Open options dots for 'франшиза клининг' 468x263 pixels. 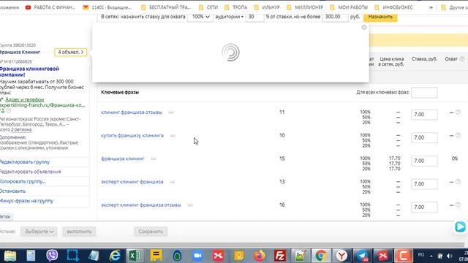click(x=154, y=159)
